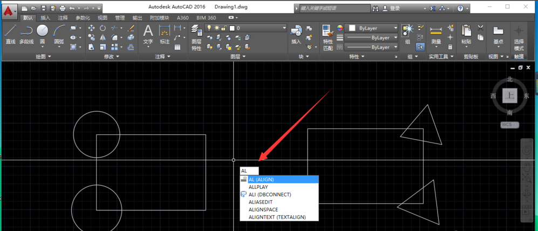The height and width of the screenshot is (231, 538).
Task: Click the 插入 (Insert block) icon
Action: coord(296,33)
